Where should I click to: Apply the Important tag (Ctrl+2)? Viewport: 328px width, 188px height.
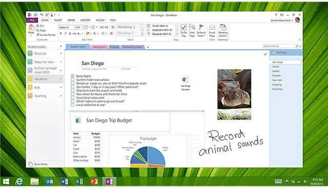(x=160, y=30)
